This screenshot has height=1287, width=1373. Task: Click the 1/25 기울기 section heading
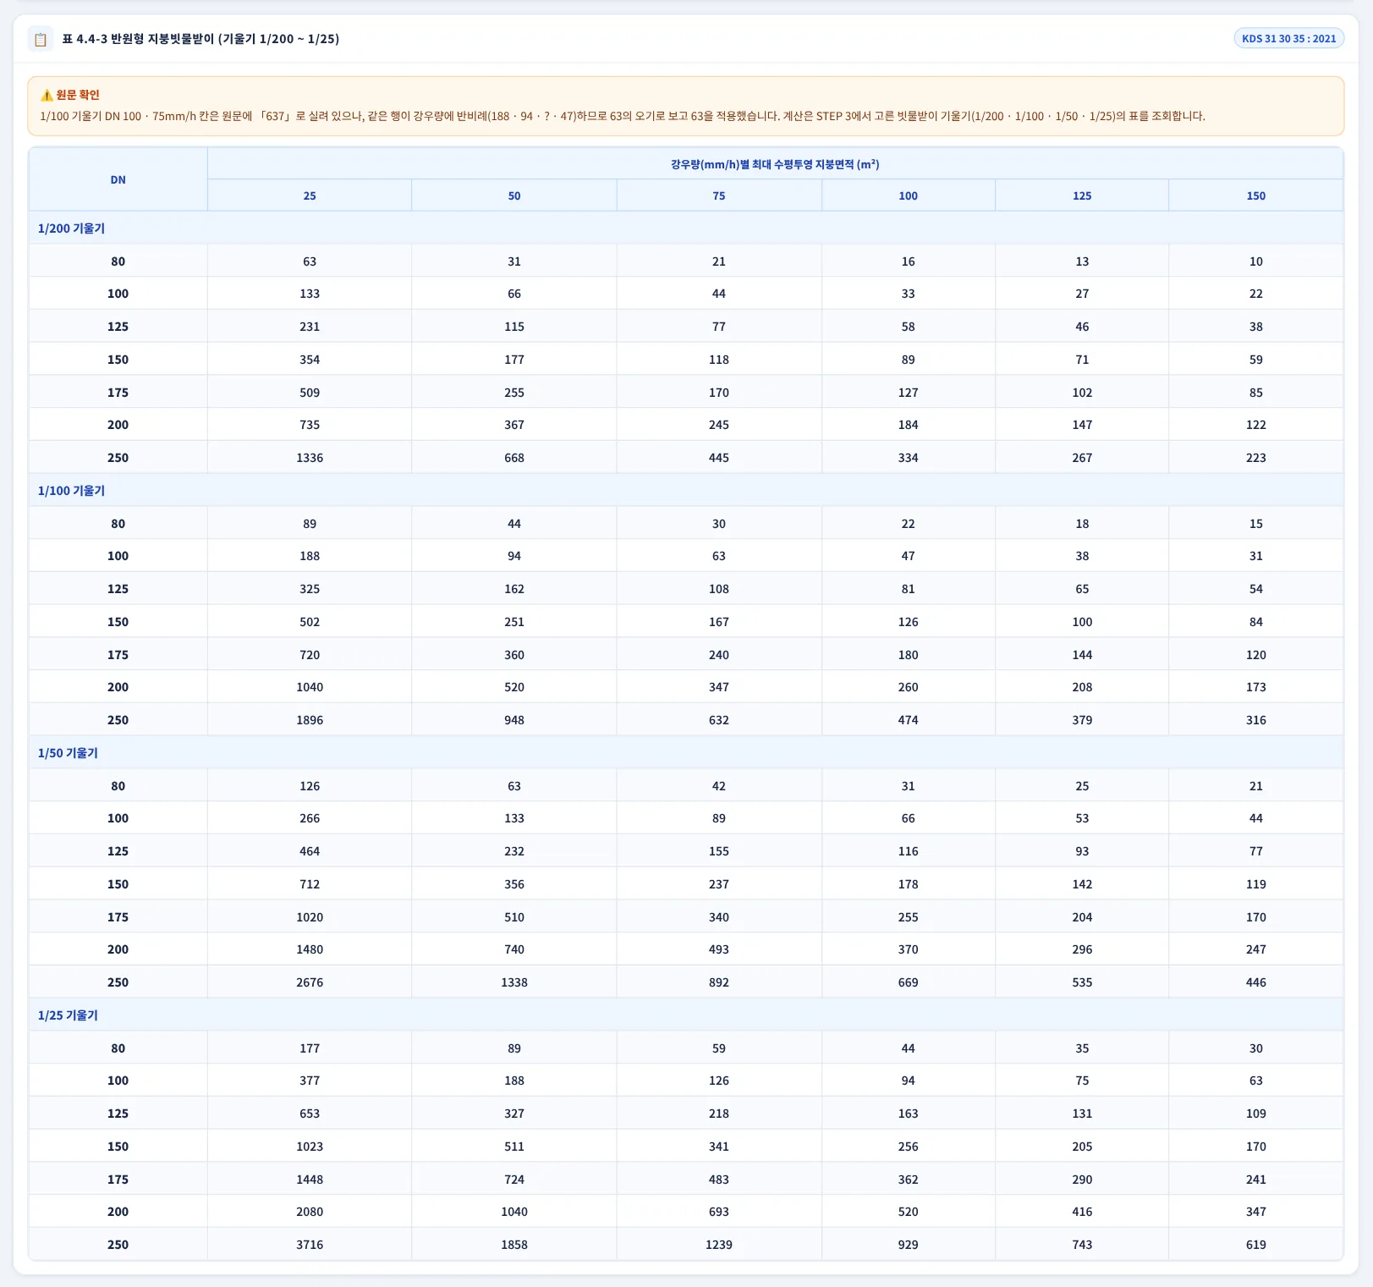pos(68,1015)
